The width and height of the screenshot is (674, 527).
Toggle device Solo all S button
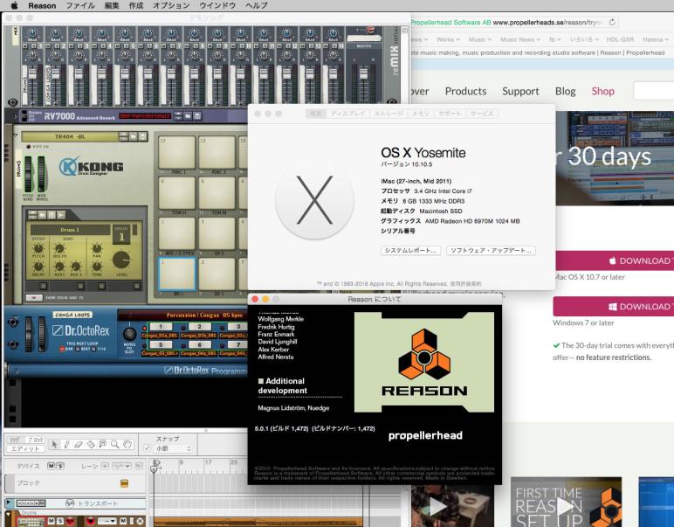pos(59,466)
